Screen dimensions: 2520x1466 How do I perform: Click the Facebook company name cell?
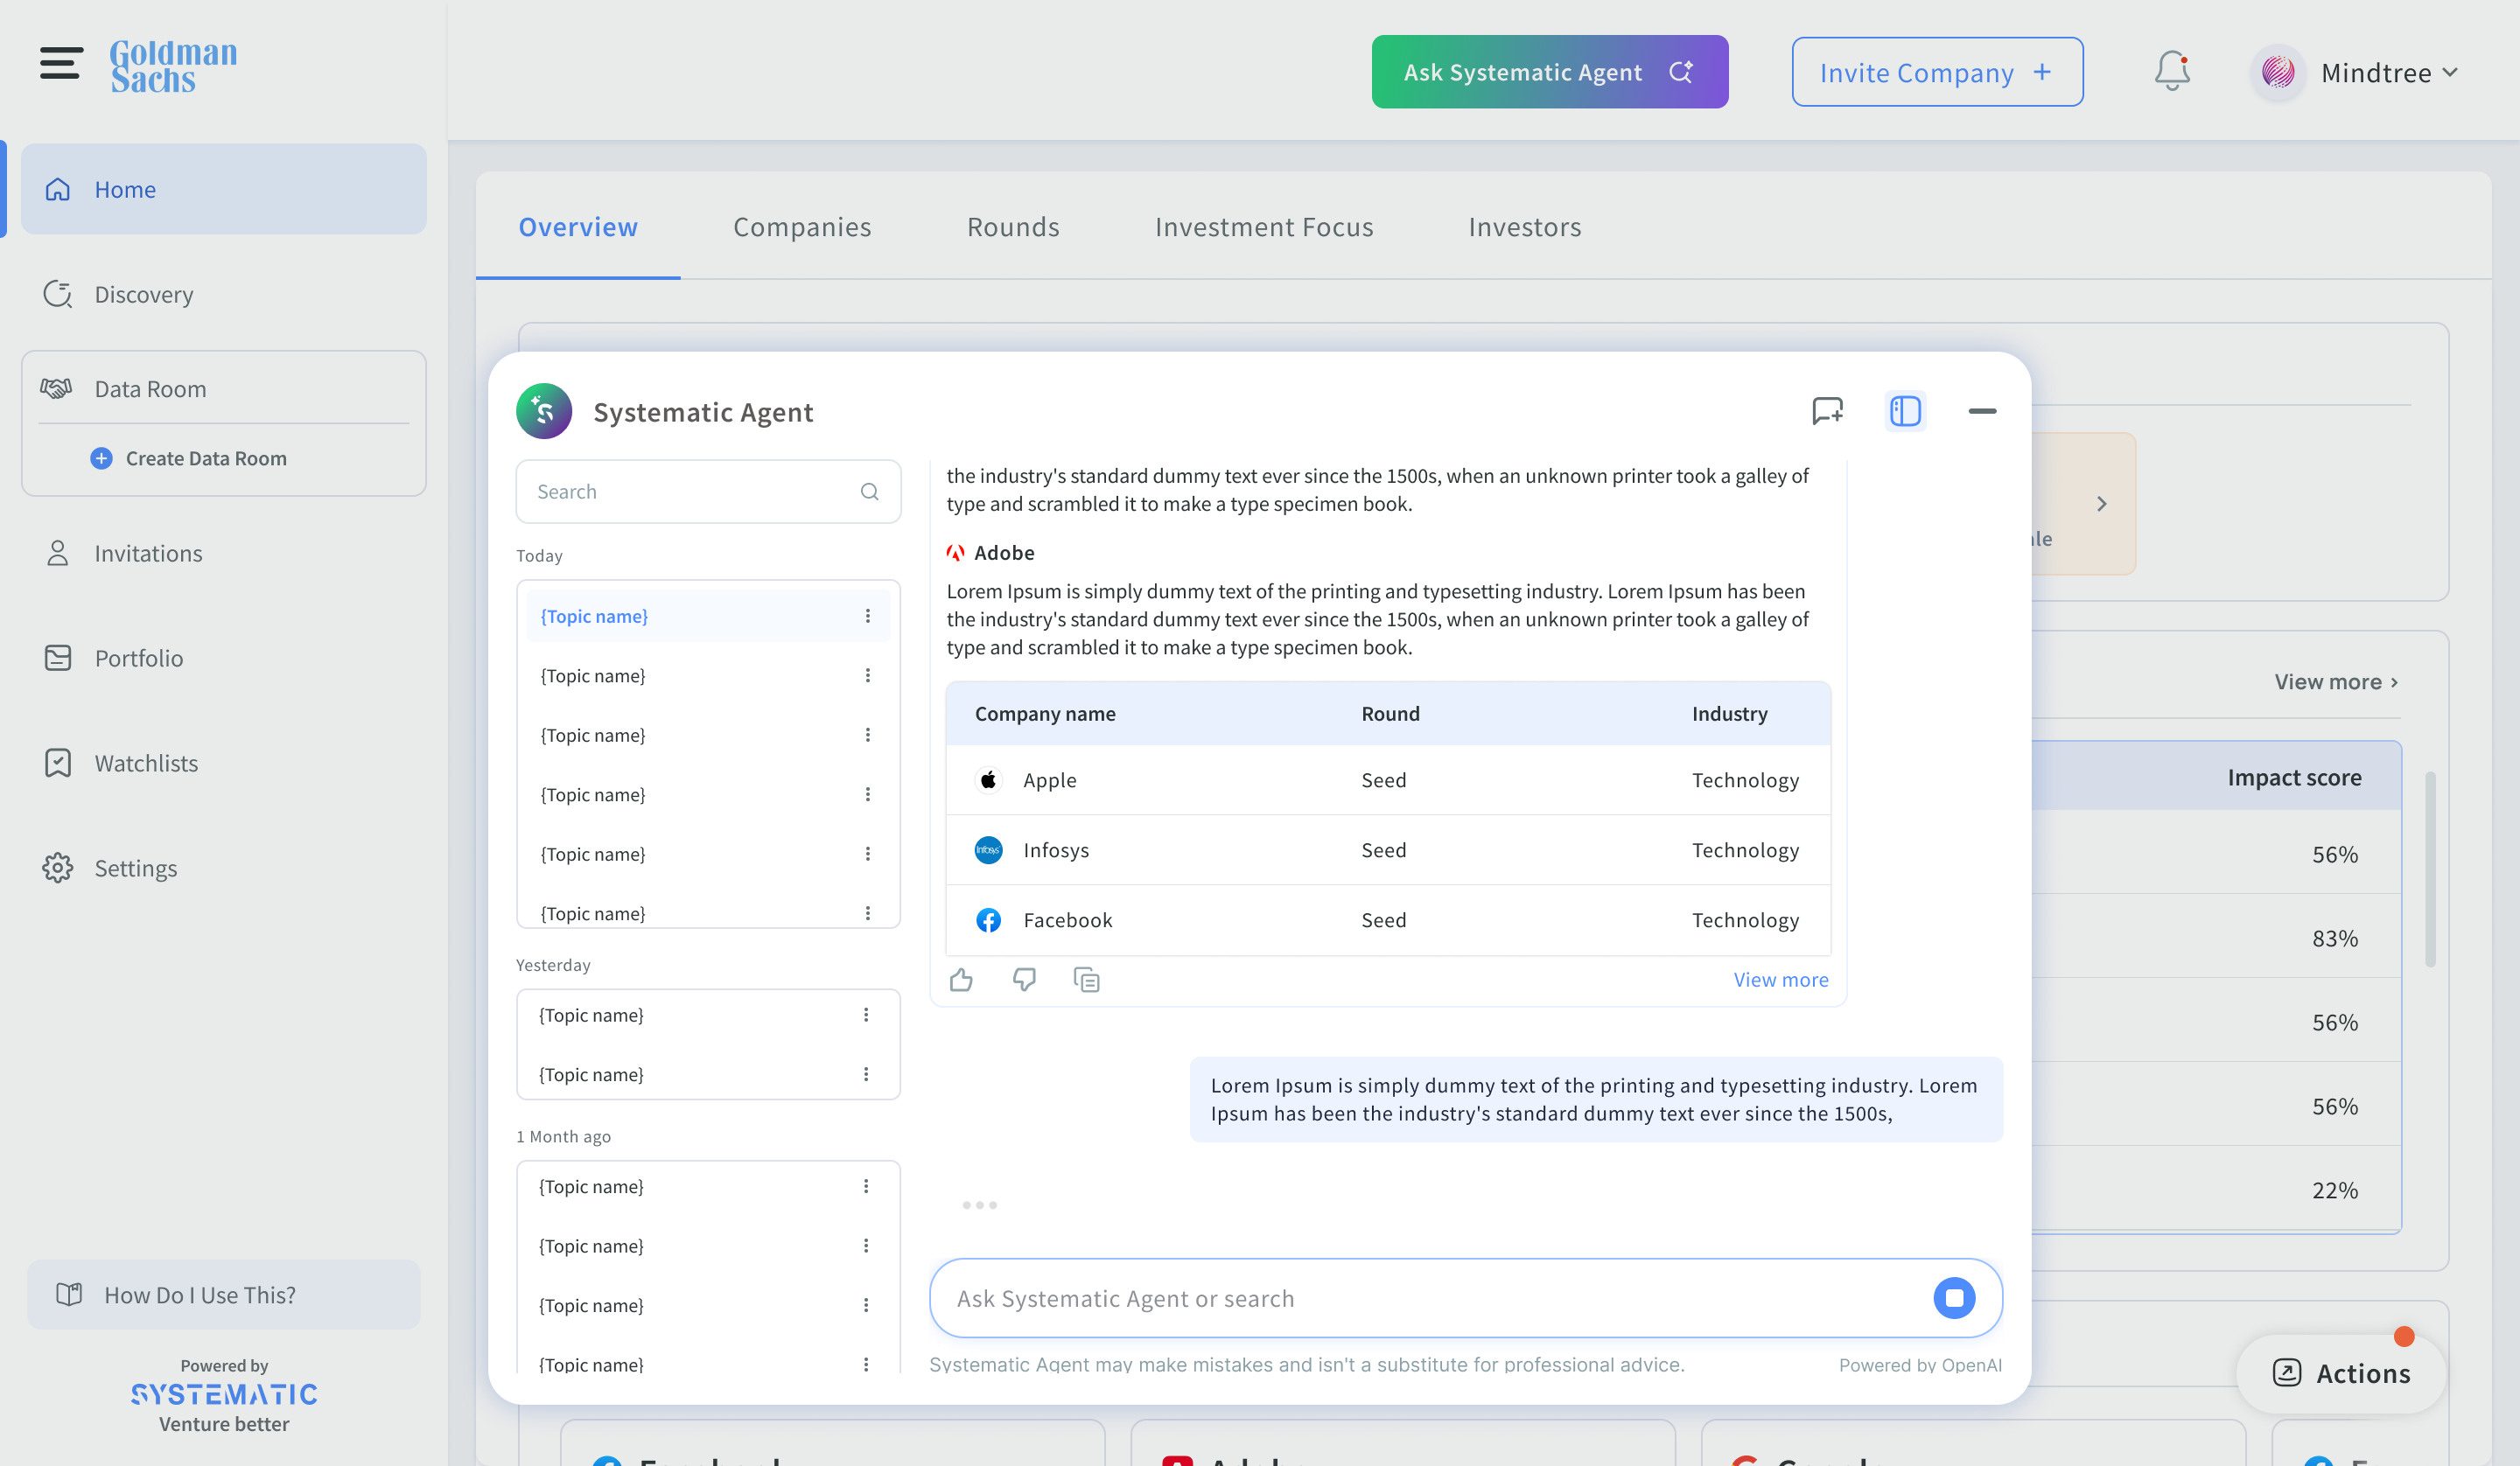(1067, 919)
